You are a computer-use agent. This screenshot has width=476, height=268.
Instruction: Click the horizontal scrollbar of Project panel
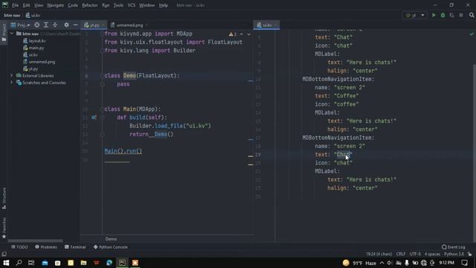[36, 240]
